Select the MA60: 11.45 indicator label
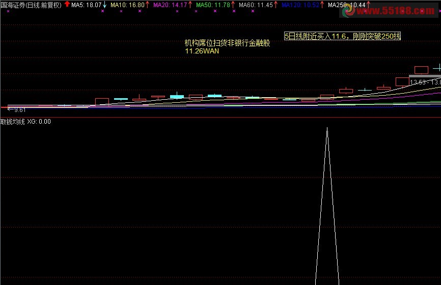 point(256,5)
